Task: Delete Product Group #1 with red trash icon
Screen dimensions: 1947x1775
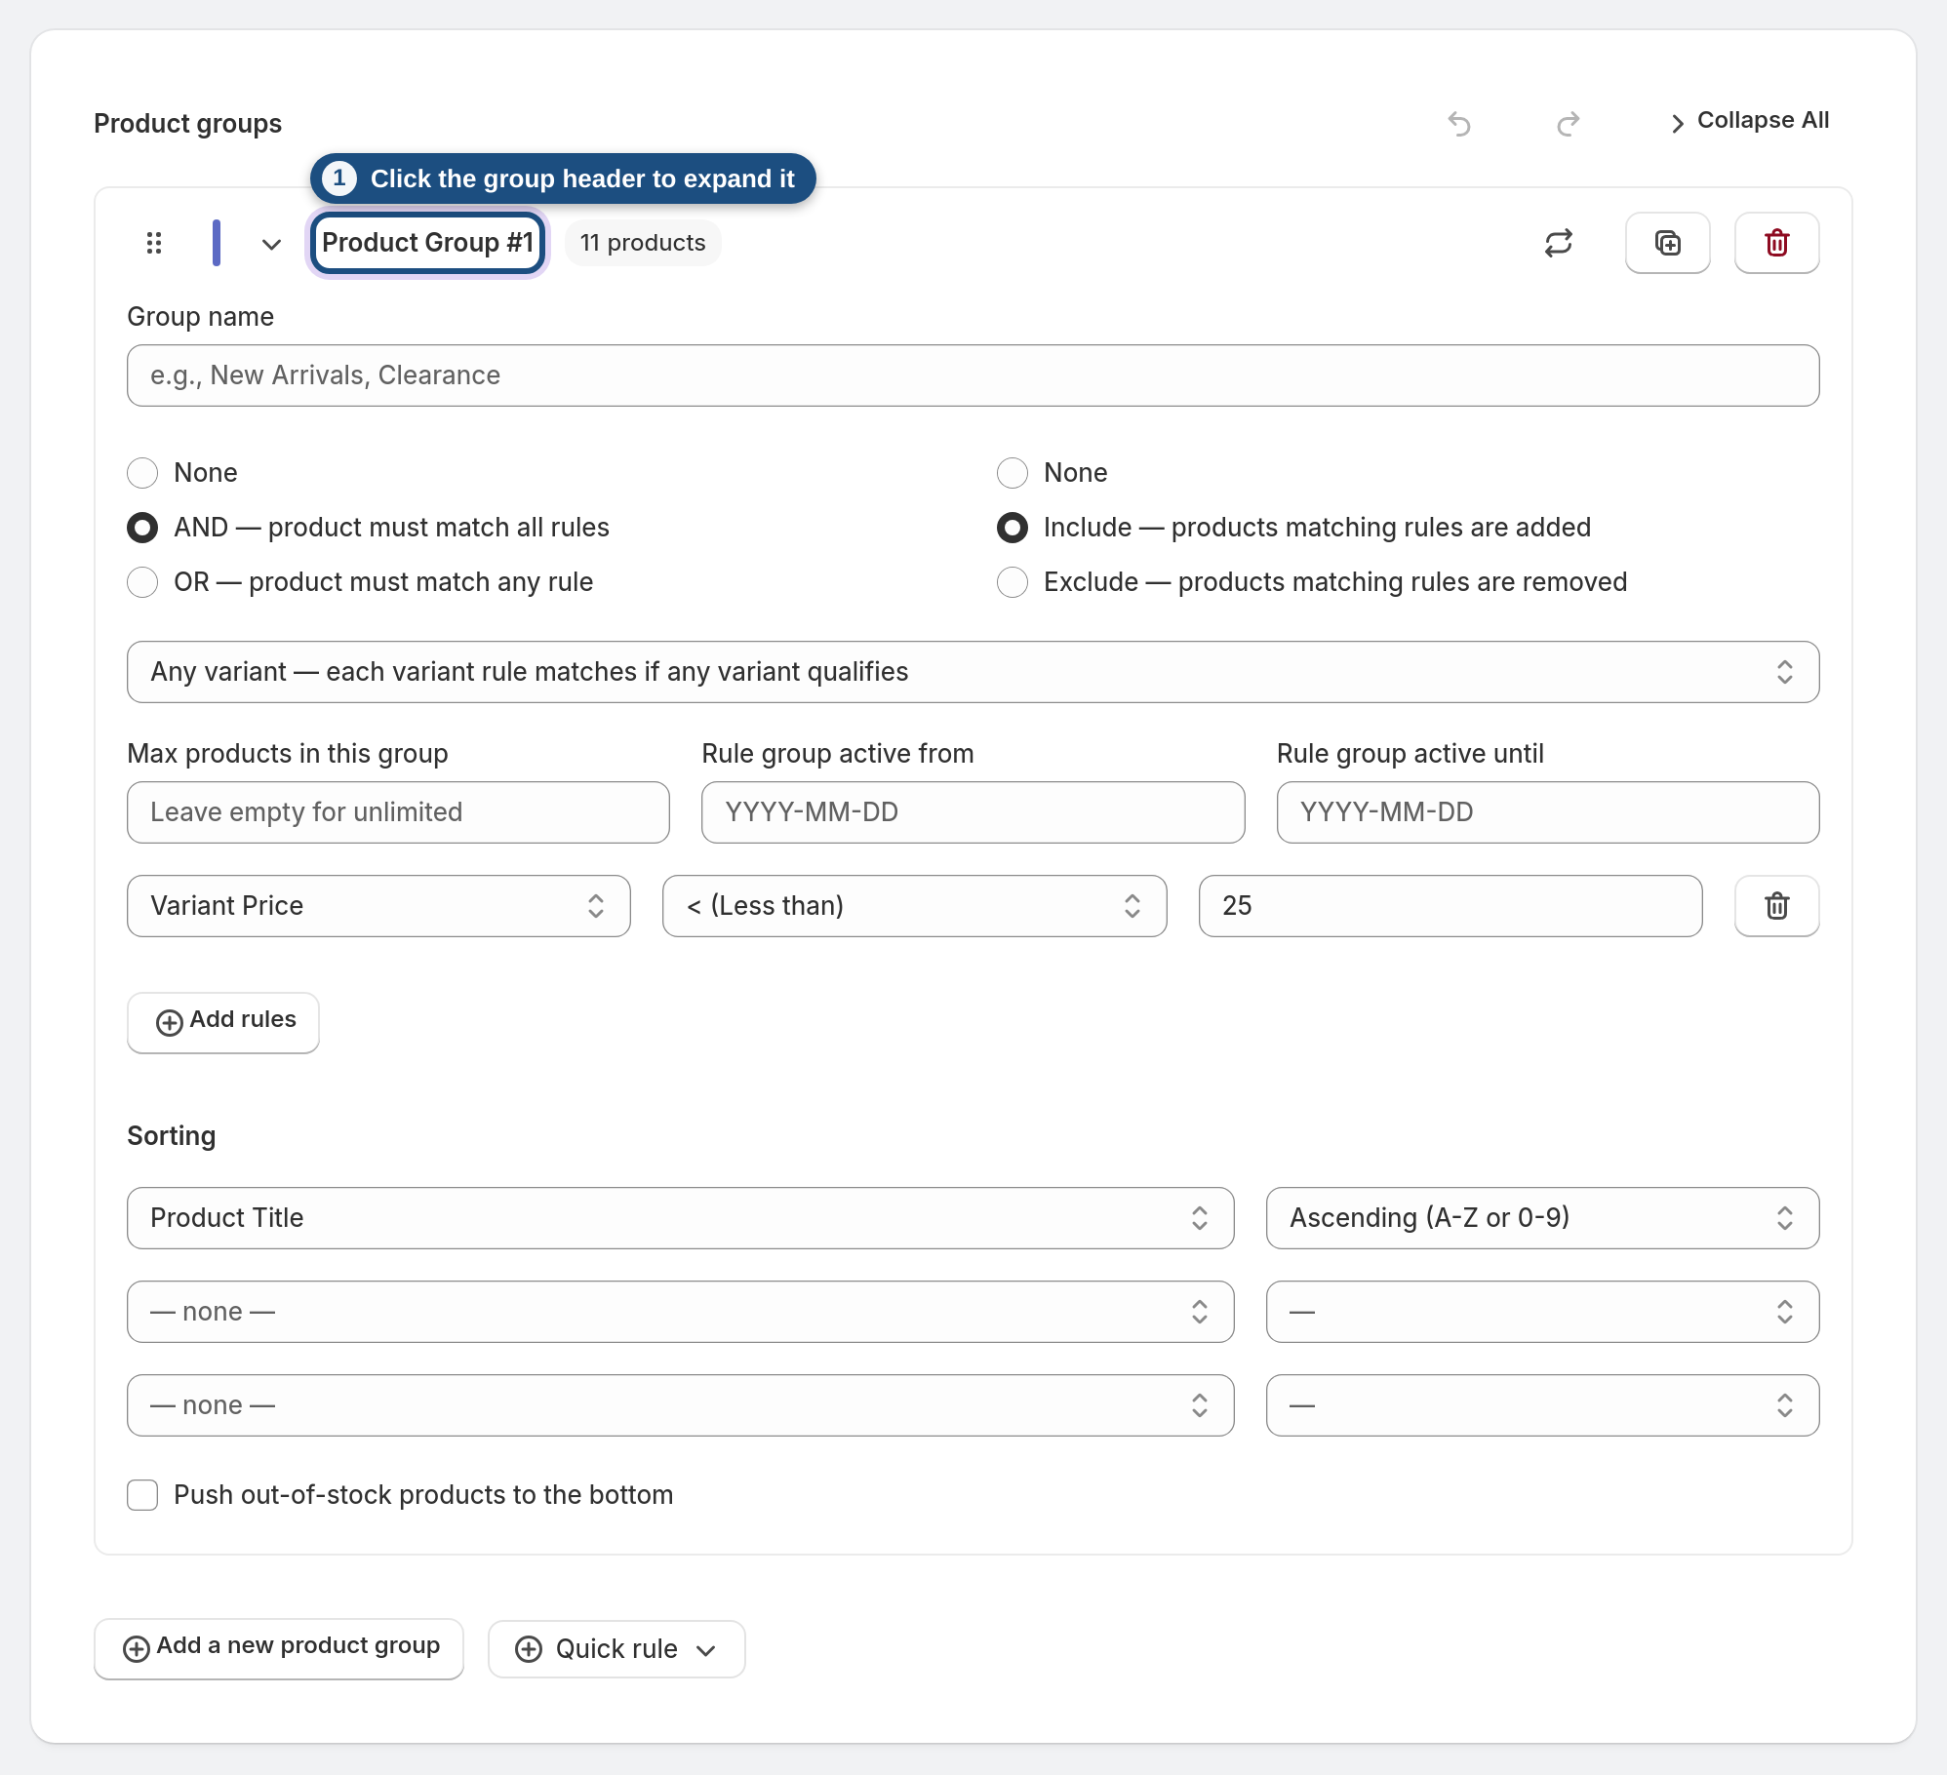Action: click(1777, 243)
